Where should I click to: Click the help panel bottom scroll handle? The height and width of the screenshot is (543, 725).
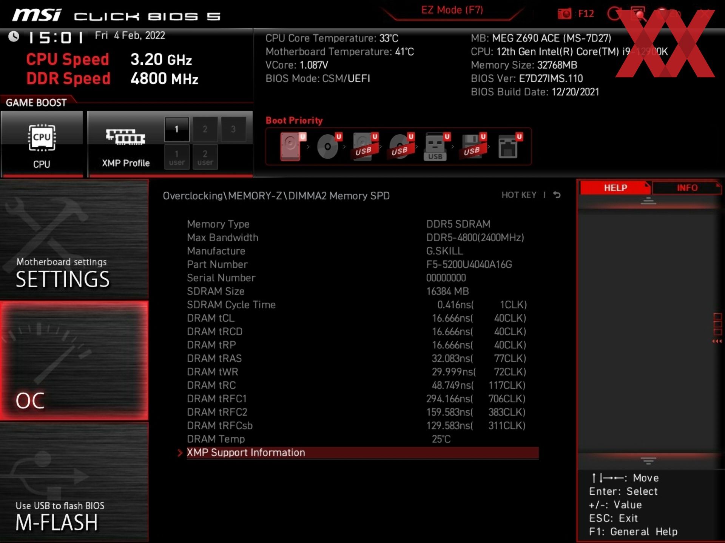[648, 461]
